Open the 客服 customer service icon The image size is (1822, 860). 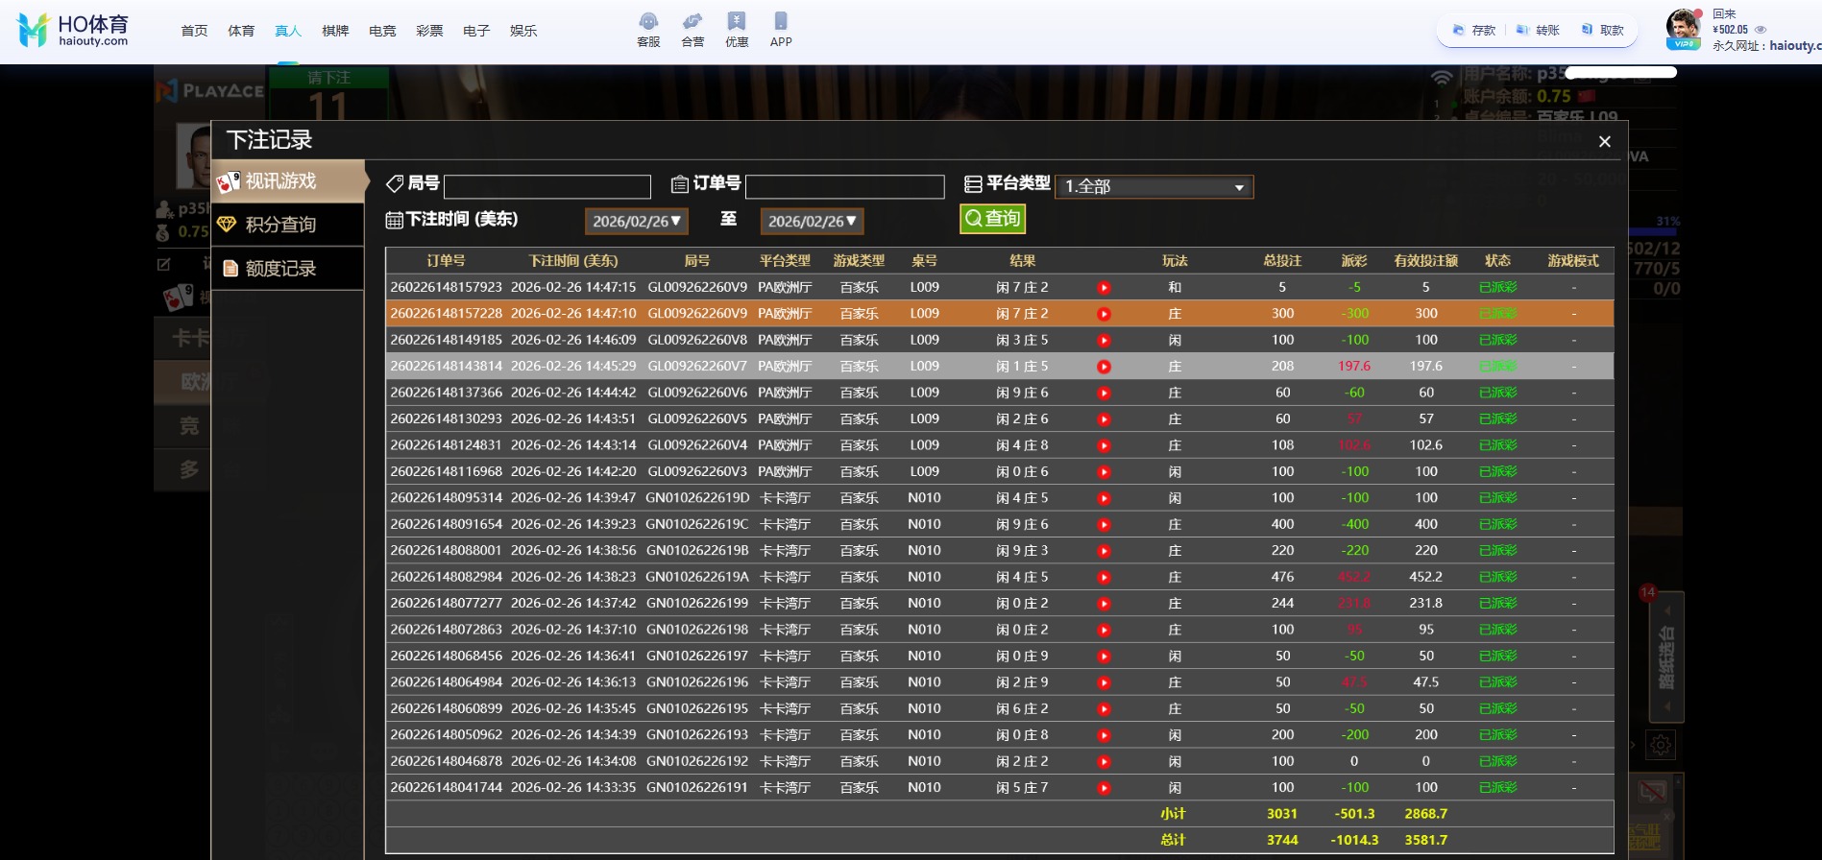point(648,29)
